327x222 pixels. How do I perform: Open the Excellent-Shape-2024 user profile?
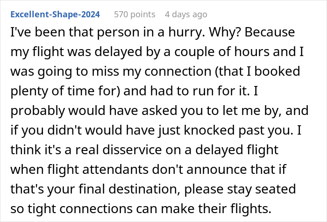click(x=55, y=14)
